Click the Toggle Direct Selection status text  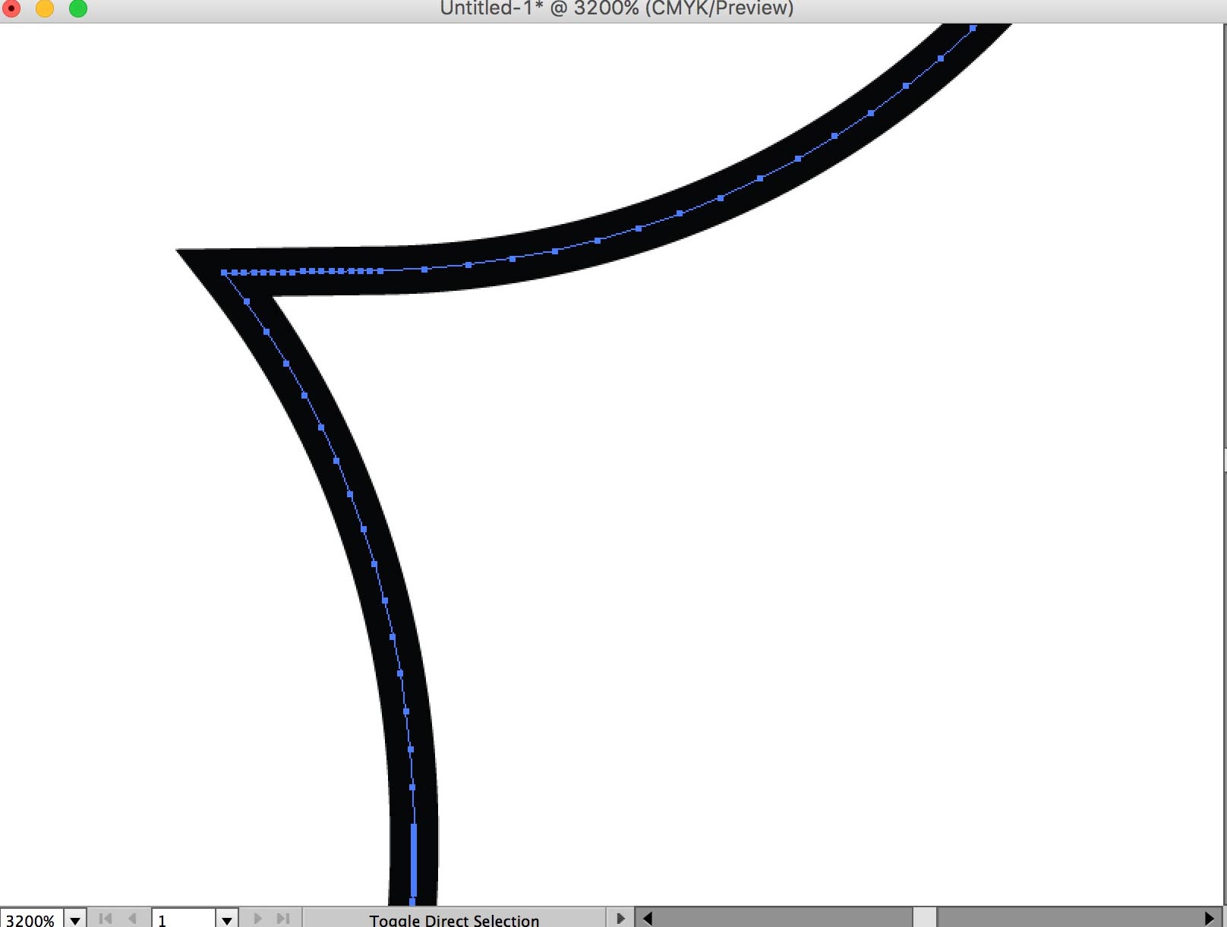click(454, 919)
